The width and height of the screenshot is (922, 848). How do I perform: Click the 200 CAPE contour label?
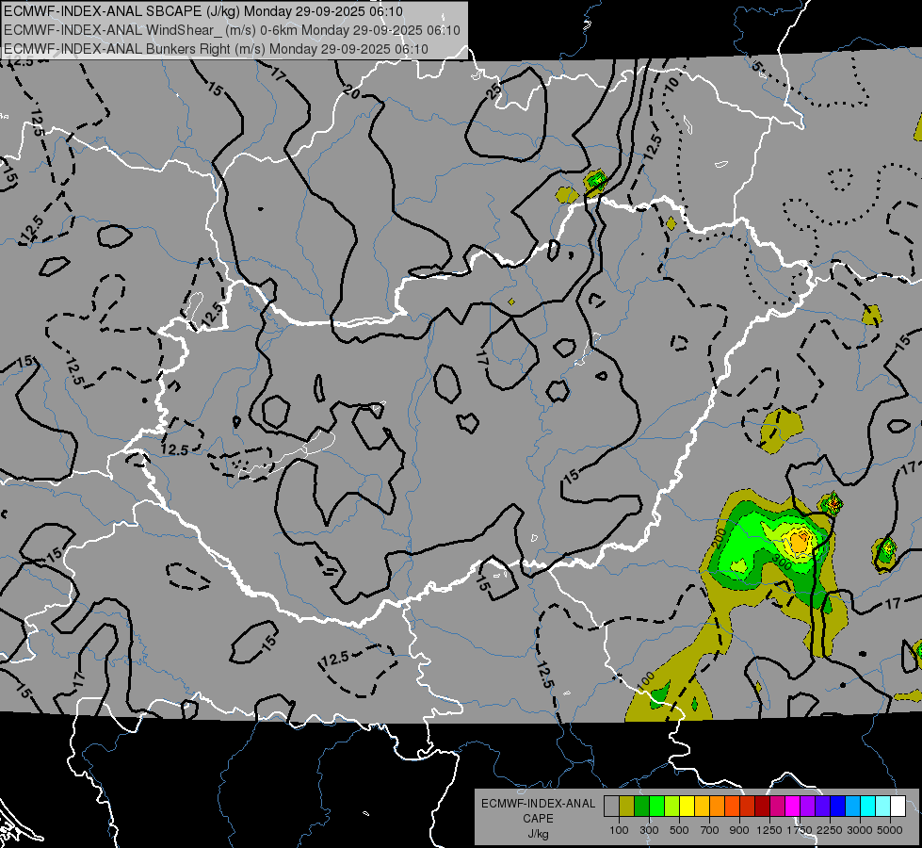click(719, 538)
